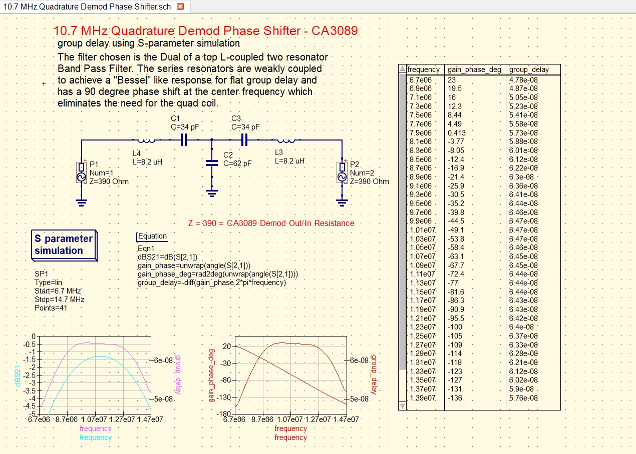Click the "C=62 pF" value of C2
This screenshot has height=454, width=636.
click(237, 163)
